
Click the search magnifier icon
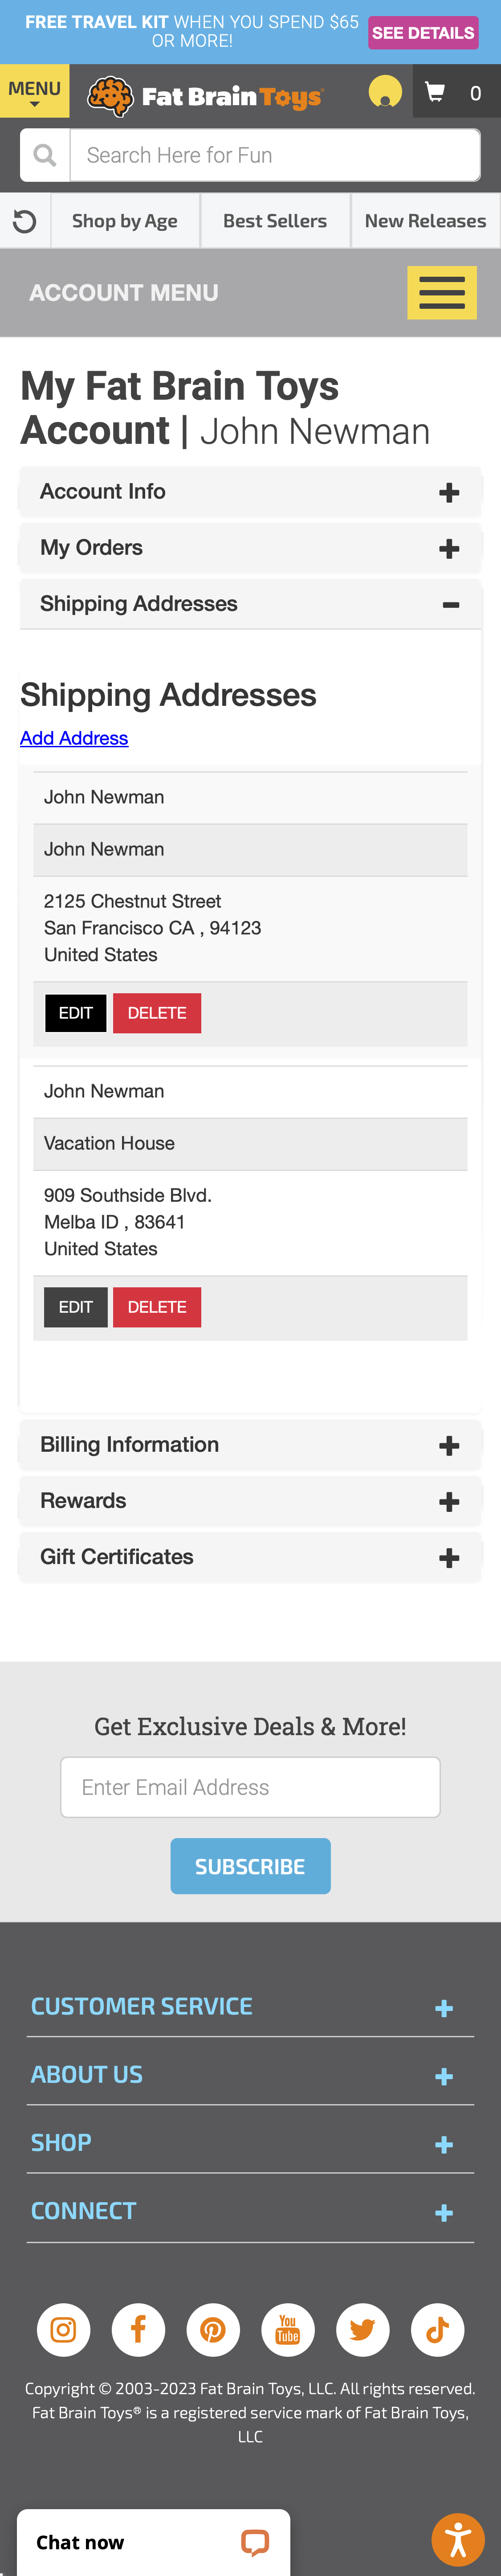(45, 155)
